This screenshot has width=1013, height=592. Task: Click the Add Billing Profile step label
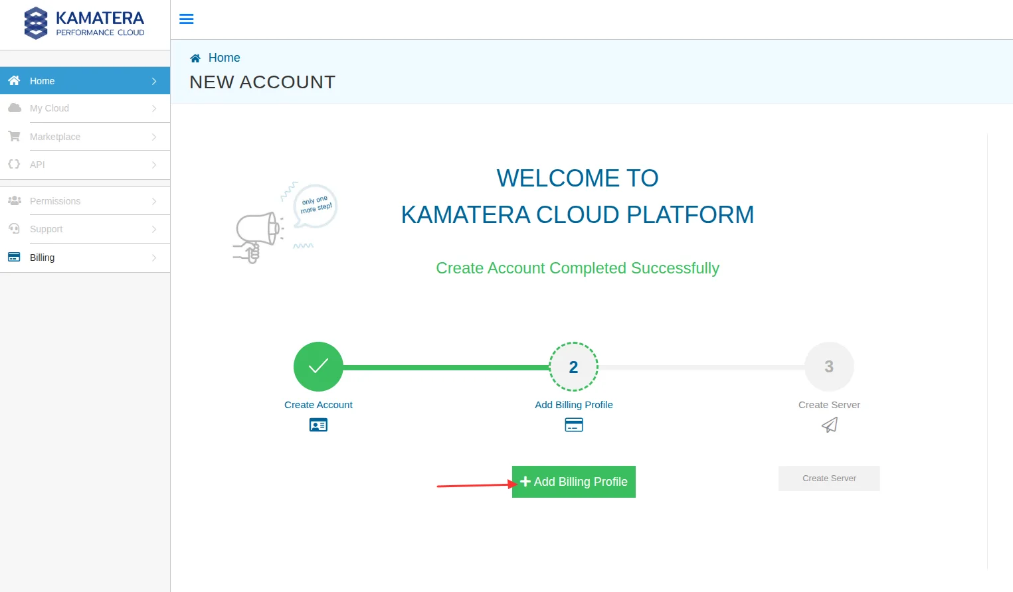pyautogui.click(x=574, y=405)
